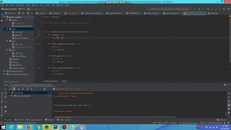Image resolution: width=231 pixels, height=130 pixels.
Task: Collapse the space_invaders root folder
Action: click(x=5, y=17)
